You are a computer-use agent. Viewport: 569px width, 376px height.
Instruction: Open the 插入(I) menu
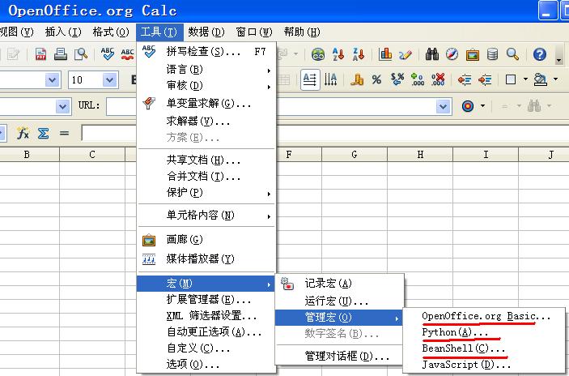pyautogui.click(x=63, y=32)
